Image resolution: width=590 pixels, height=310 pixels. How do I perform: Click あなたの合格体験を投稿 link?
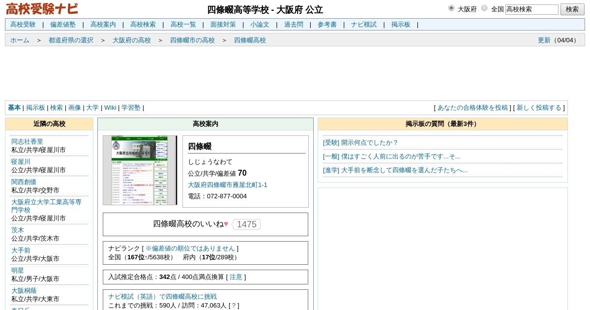click(472, 108)
